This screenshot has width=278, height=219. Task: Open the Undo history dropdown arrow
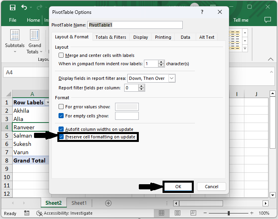31,7
